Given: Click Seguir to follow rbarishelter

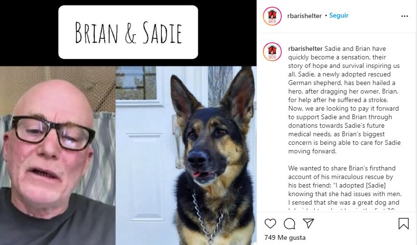Looking at the screenshot, I should pos(339,15).
